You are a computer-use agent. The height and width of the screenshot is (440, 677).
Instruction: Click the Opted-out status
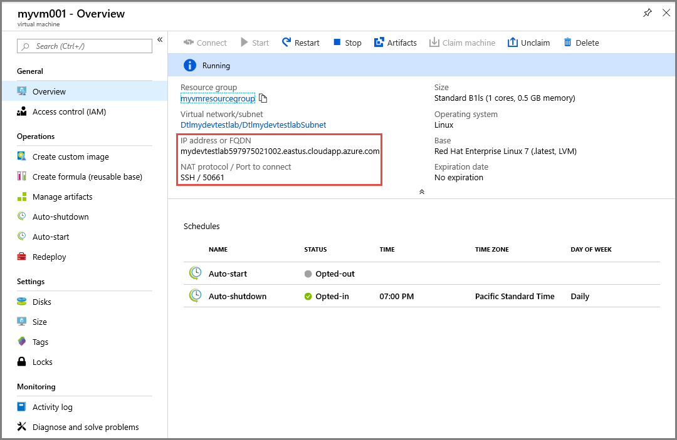[x=330, y=274]
